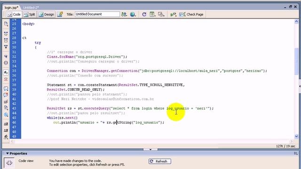Click the Title text field
The width and height of the screenshot is (301, 169).
point(97,14)
